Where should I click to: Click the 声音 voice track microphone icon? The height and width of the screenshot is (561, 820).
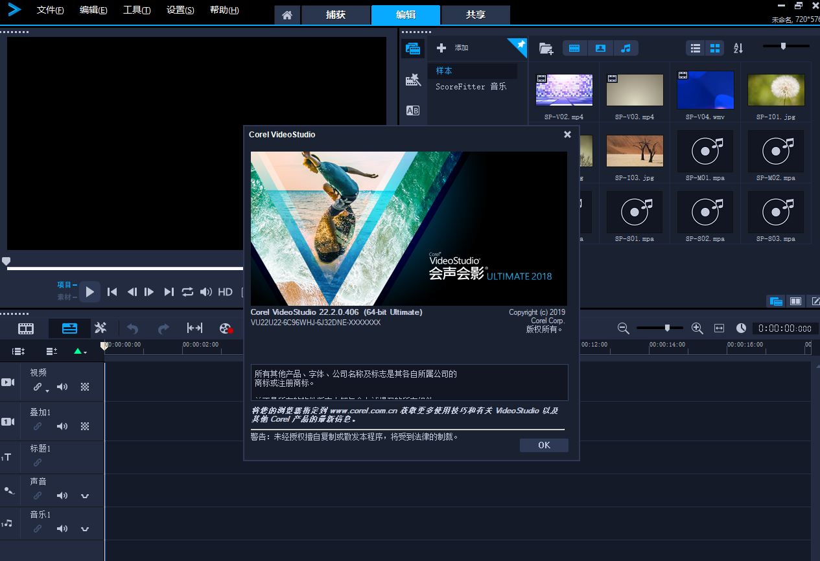point(8,490)
